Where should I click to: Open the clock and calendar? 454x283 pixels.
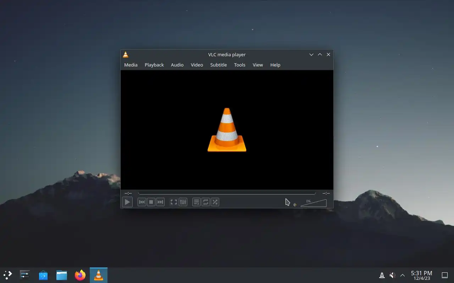coord(422,275)
